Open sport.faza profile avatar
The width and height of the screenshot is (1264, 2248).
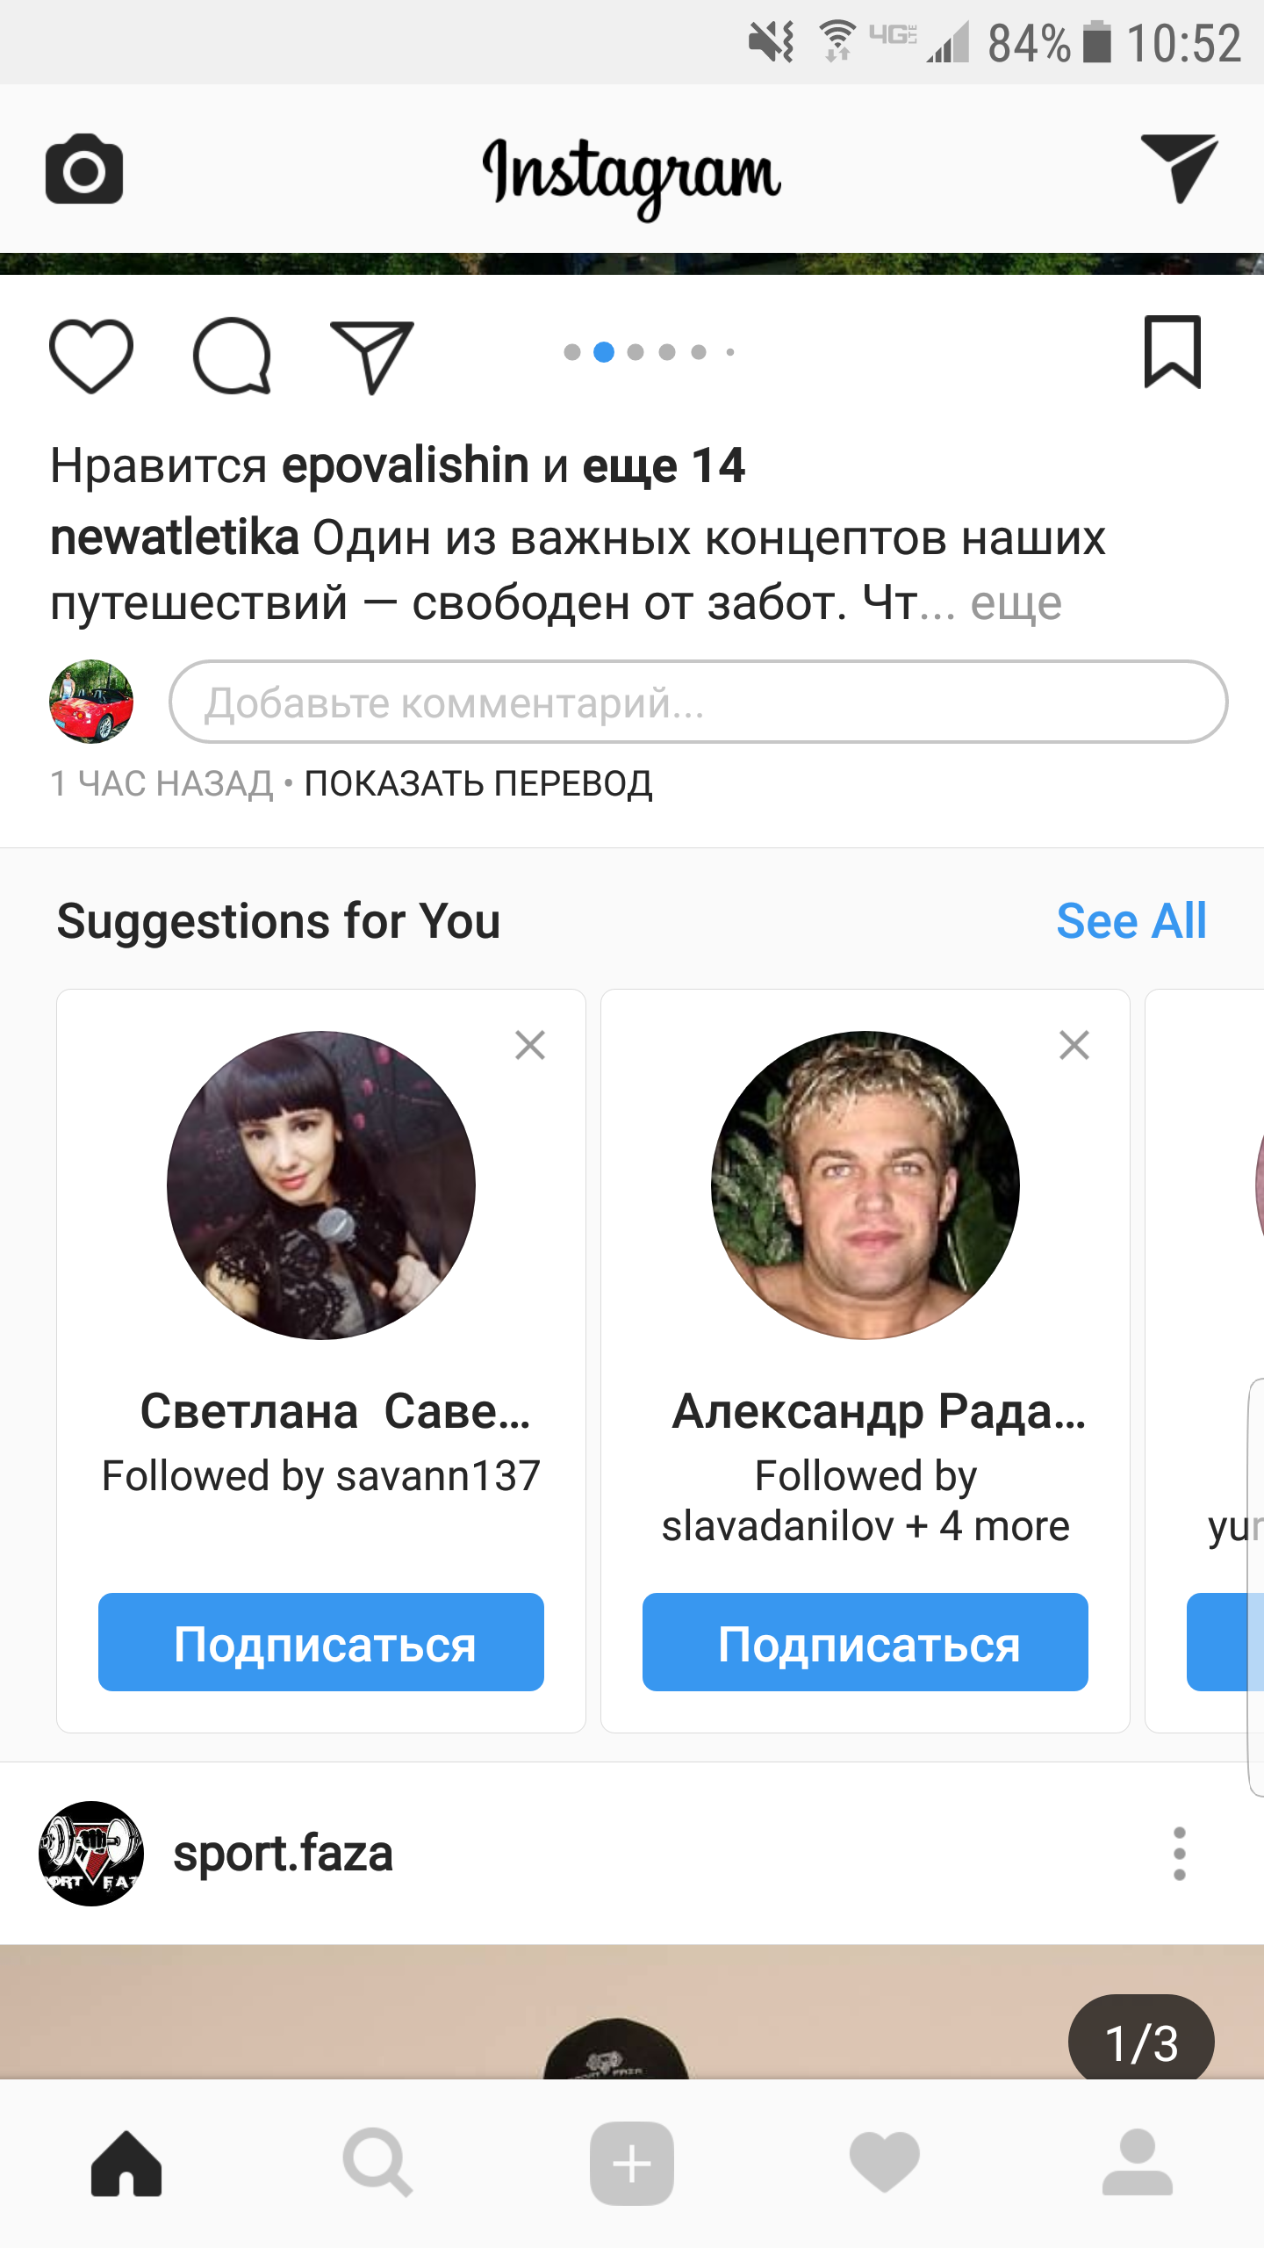[x=91, y=1855]
